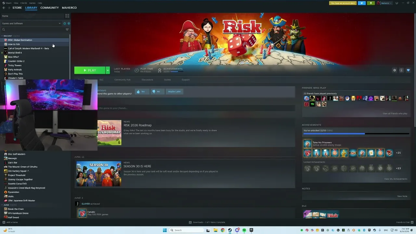Open the Games menu
The image size is (416, 234).
(x=32, y=3)
